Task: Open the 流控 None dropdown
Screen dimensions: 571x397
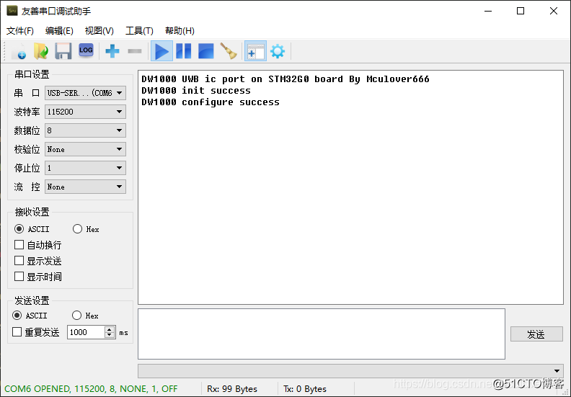Action: [x=85, y=187]
